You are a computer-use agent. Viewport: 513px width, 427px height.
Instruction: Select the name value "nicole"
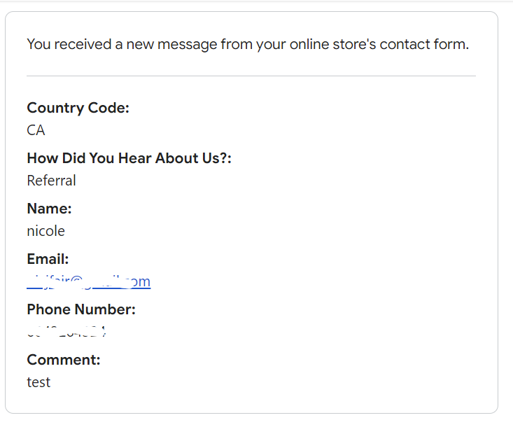coord(45,231)
